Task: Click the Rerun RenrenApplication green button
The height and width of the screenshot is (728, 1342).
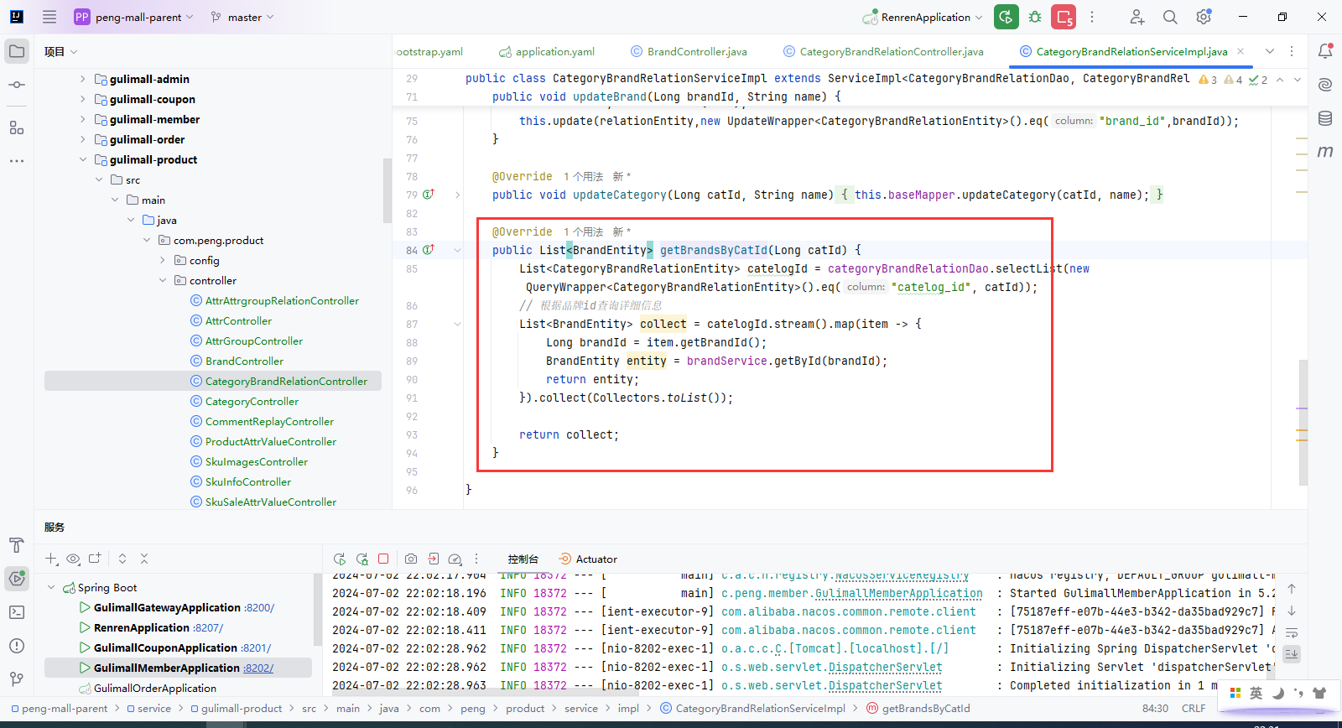Action: [1006, 17]
